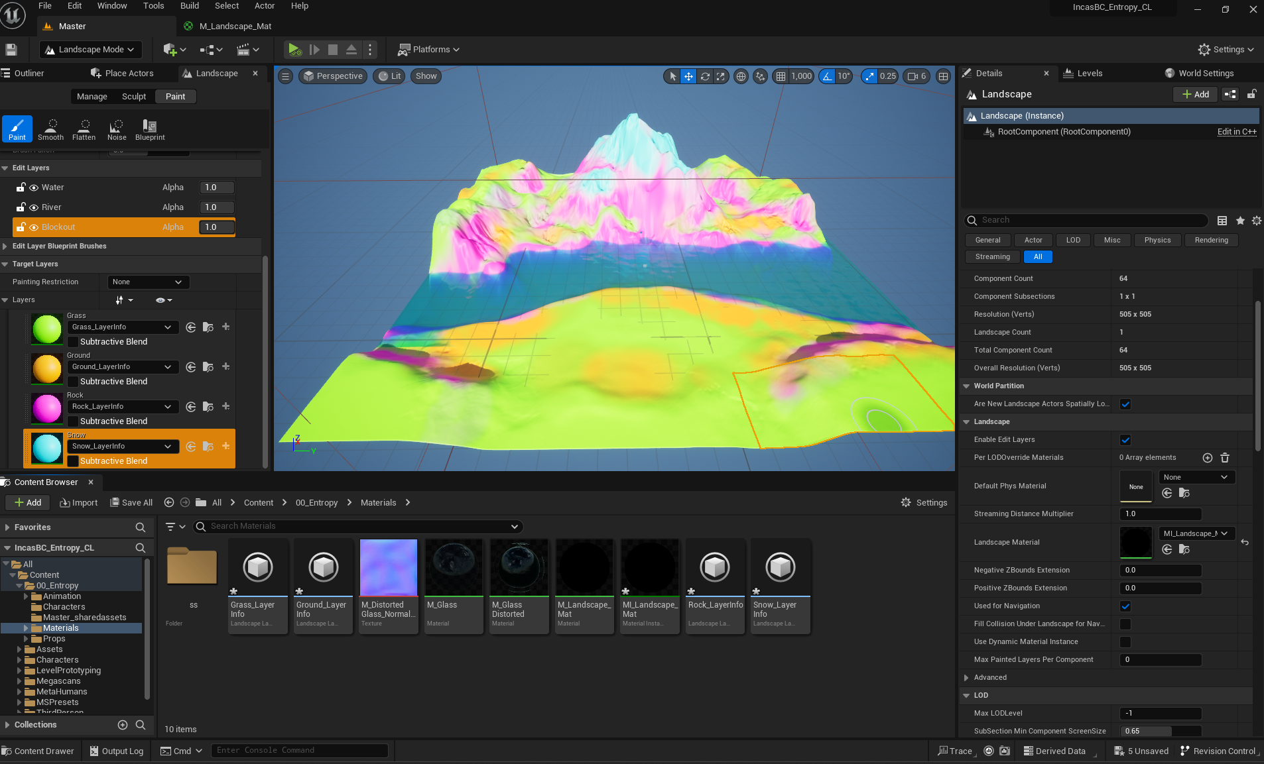Toggle grid snapping icon in viewport
This screenshot has height=764, width=1264.
click(x=781, y=76)
